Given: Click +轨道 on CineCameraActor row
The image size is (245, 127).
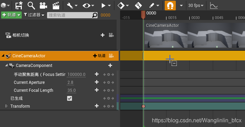Looking at the screenshot, I should click(x=99, y=56).
